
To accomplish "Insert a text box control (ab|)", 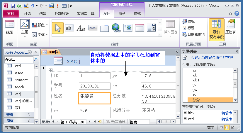I will (69, 28).
